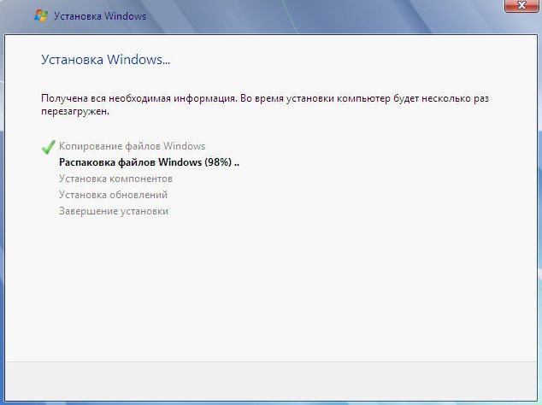The height and width of the screenshot is (405, 542).
Task: Click the Windows logo in title bar
Action: coord(41,16)
